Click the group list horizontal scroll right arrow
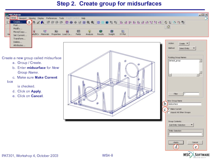 [198, 75]
